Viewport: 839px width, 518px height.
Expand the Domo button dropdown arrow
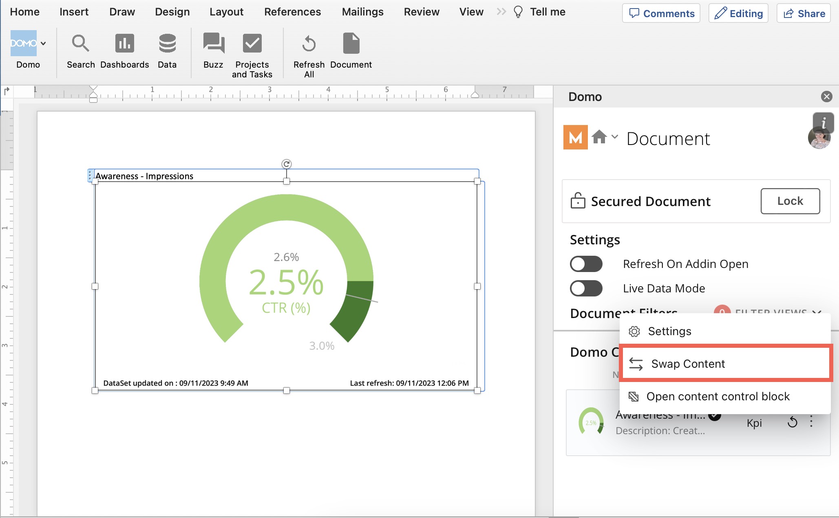pos(43,43)
